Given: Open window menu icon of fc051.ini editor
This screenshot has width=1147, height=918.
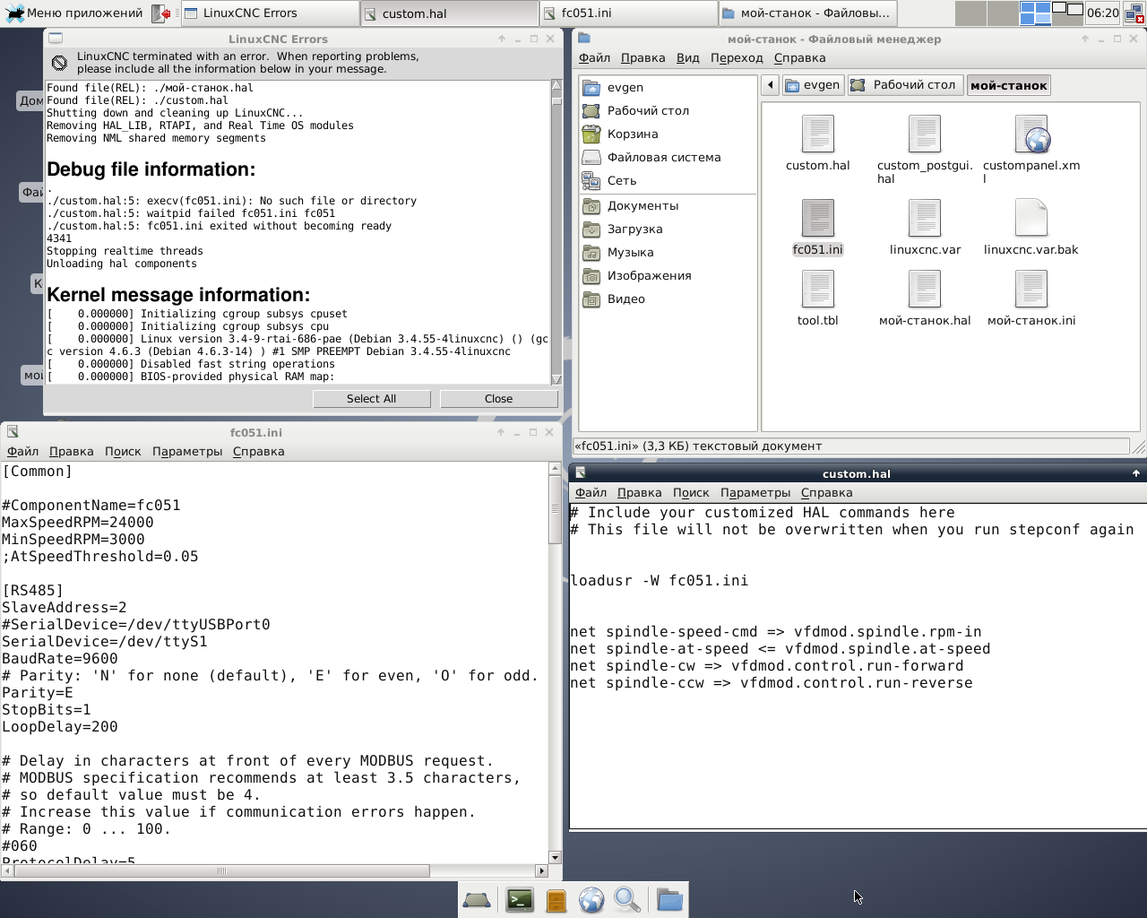Looking at the screenshot, I should click(13, 432).
